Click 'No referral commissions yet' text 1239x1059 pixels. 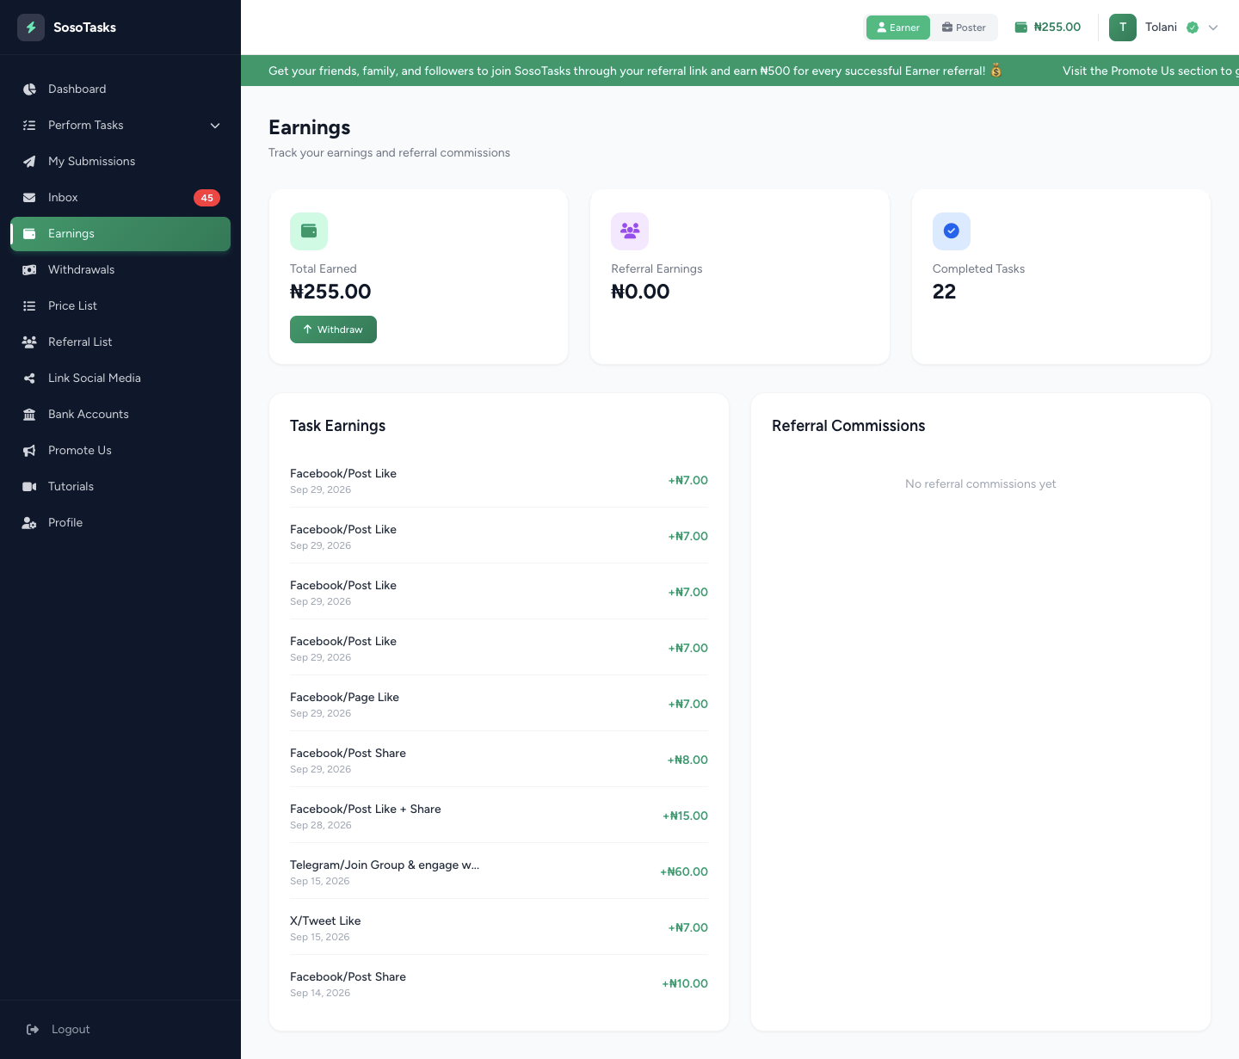click(x=980, y=484)
